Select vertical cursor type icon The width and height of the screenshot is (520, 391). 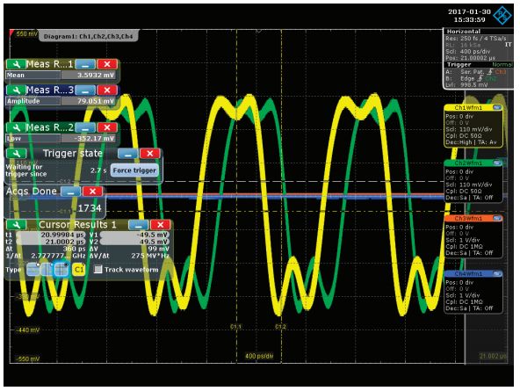[x=47, y=270]
